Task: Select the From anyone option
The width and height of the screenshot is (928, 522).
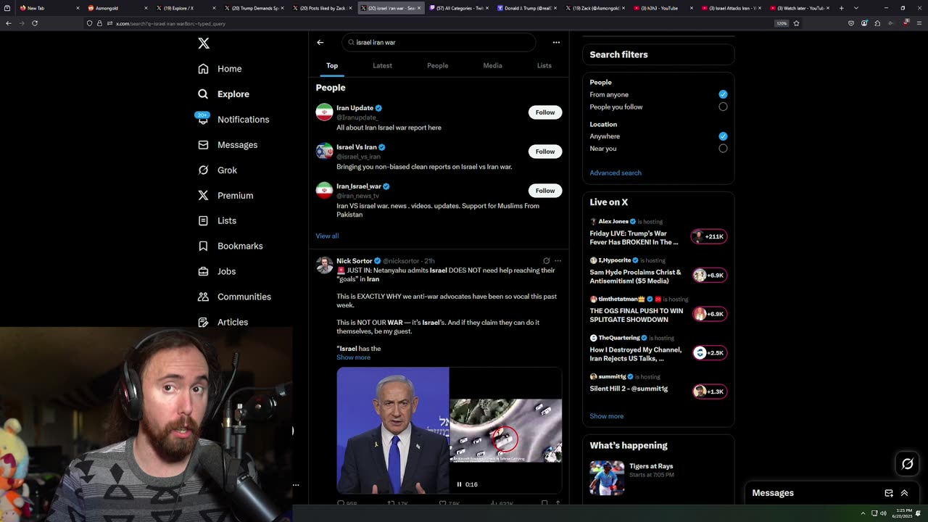Action: pyautogui.click(x=723, y=94)
